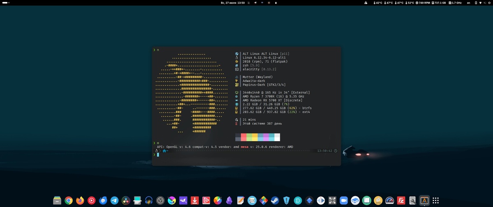
Task: Click the yellow block in terminal palette
Action: (255, 137)
